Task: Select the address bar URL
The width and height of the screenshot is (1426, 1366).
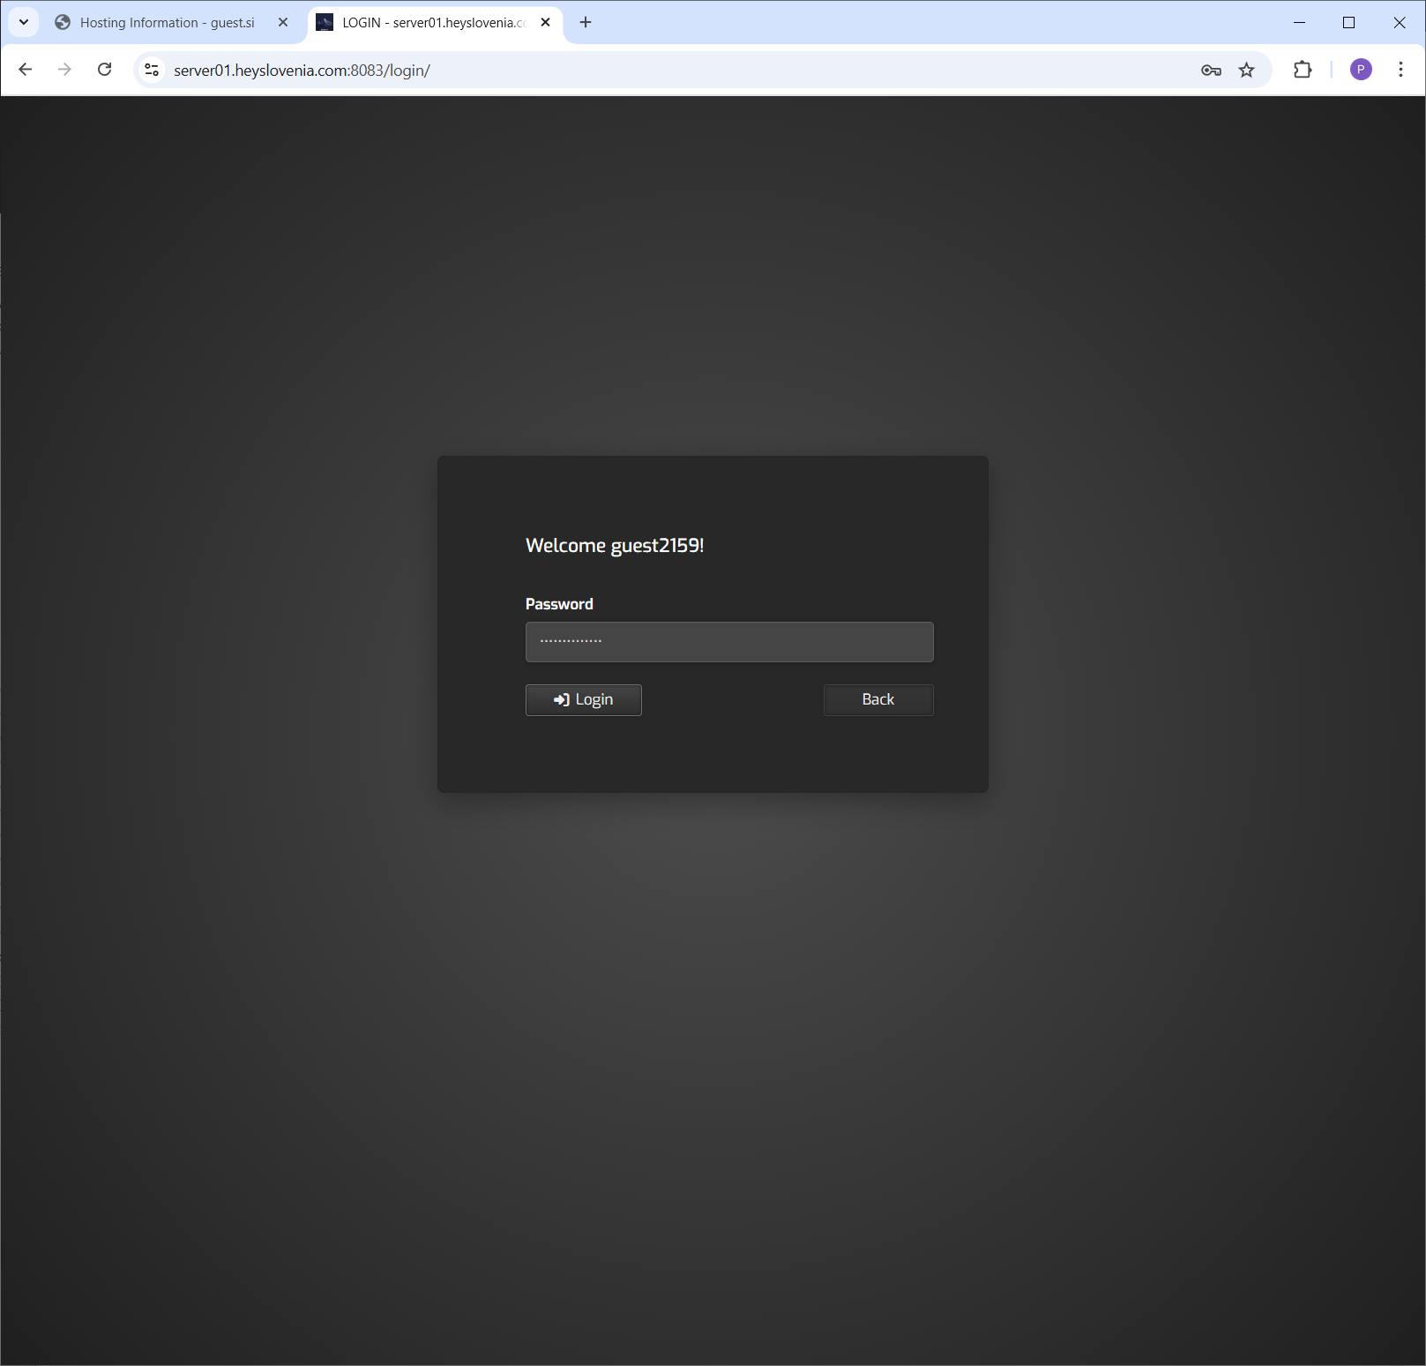Action: [302, 69]
